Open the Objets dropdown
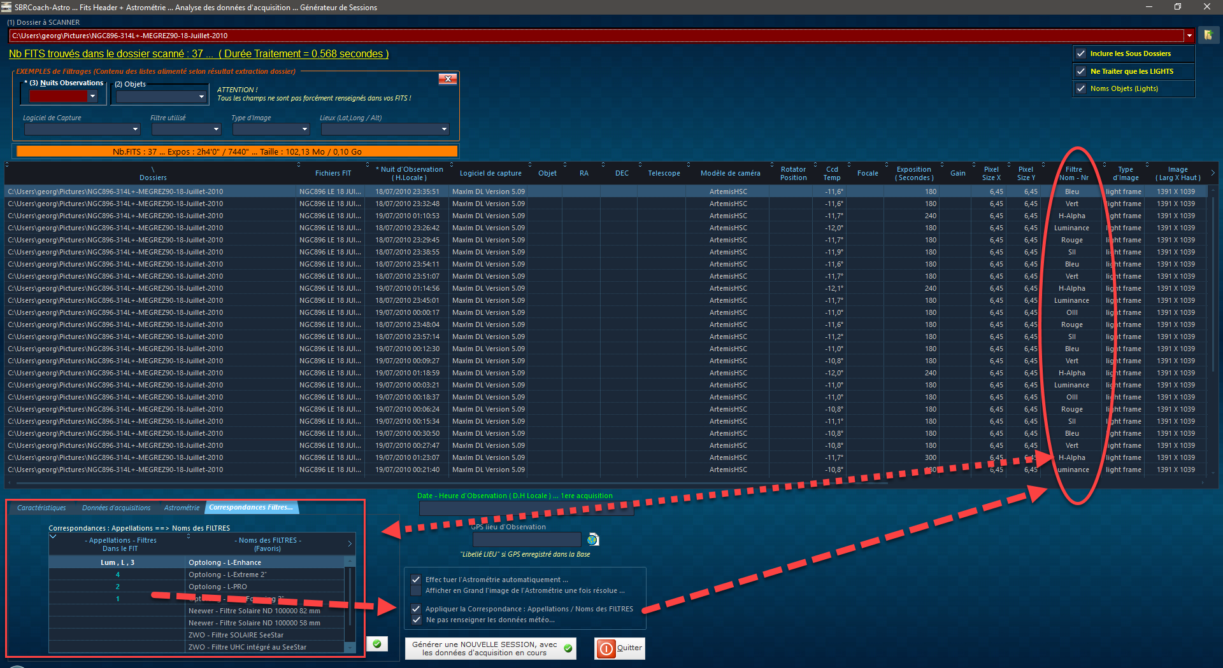 point(201,97)
